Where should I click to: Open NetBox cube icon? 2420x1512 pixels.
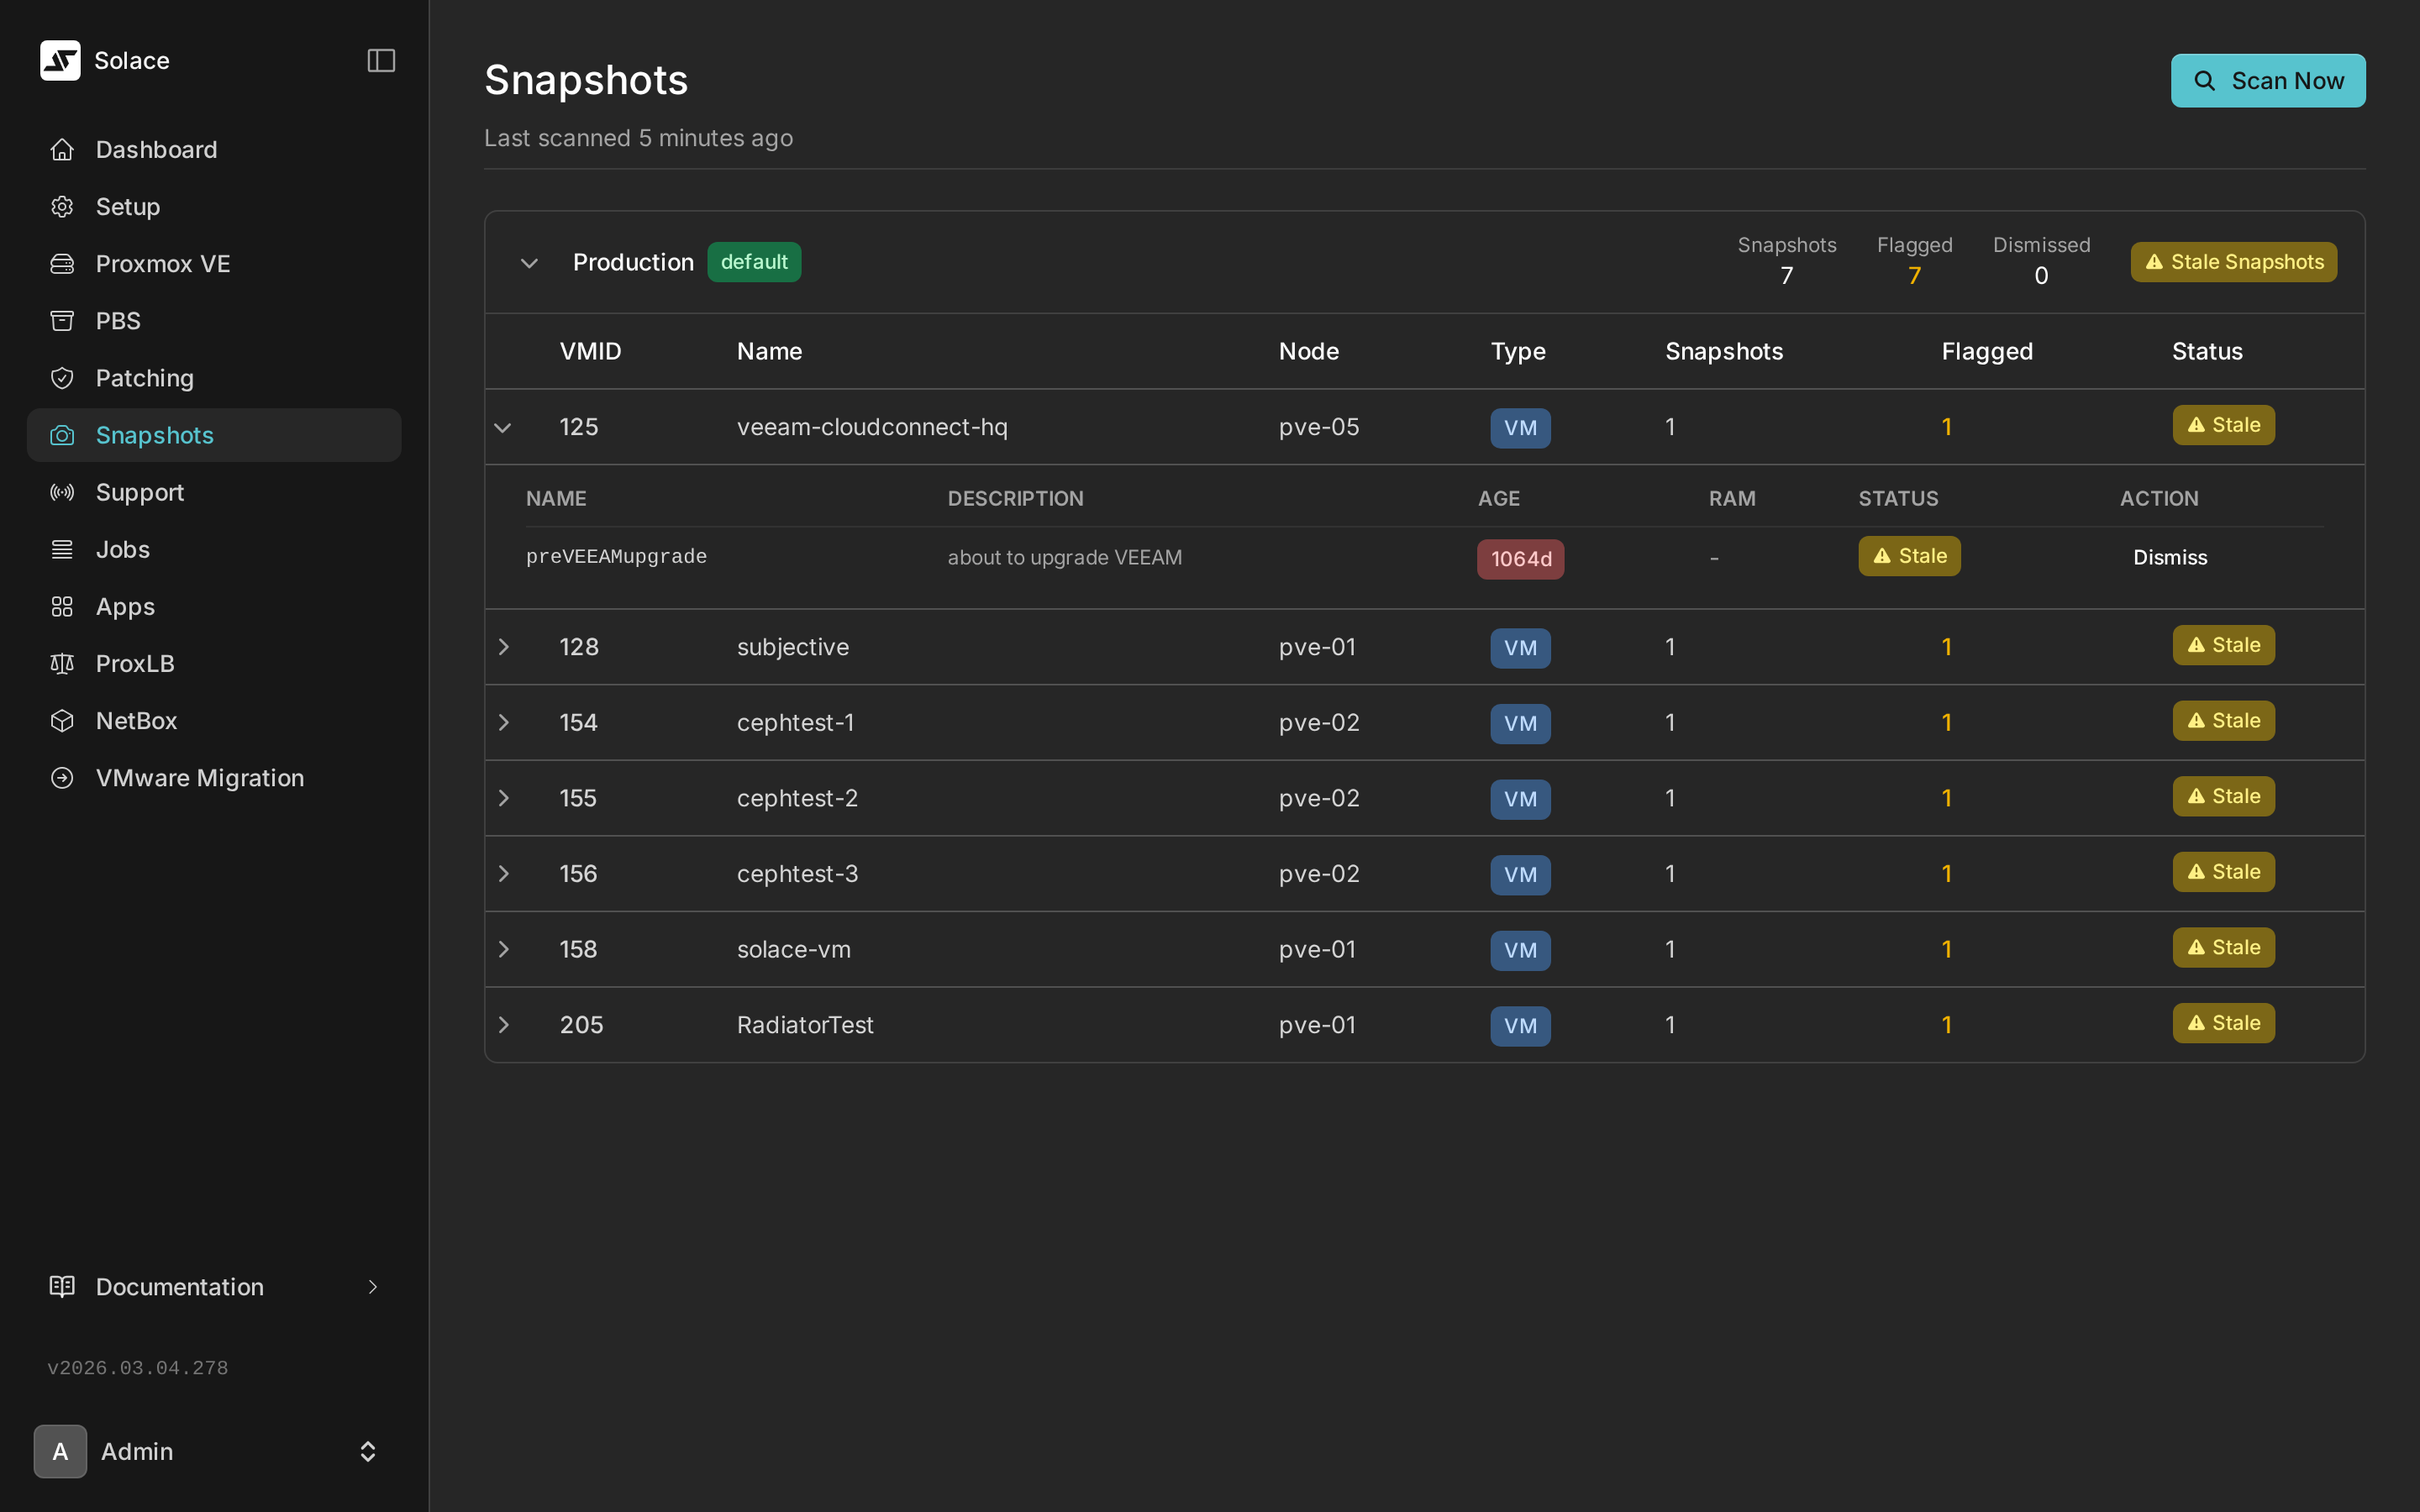[62, 721]
